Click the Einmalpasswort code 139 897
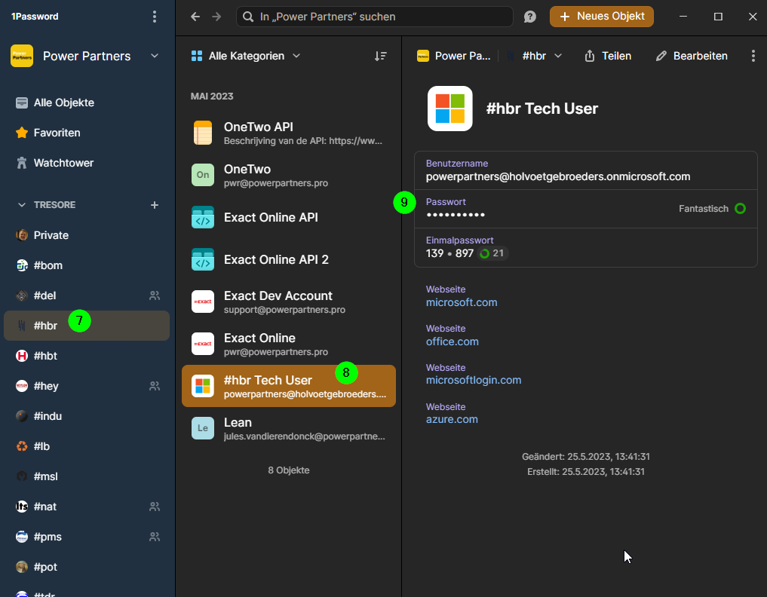Viewport: 767px width, 597px height. (x=449, y=253)
